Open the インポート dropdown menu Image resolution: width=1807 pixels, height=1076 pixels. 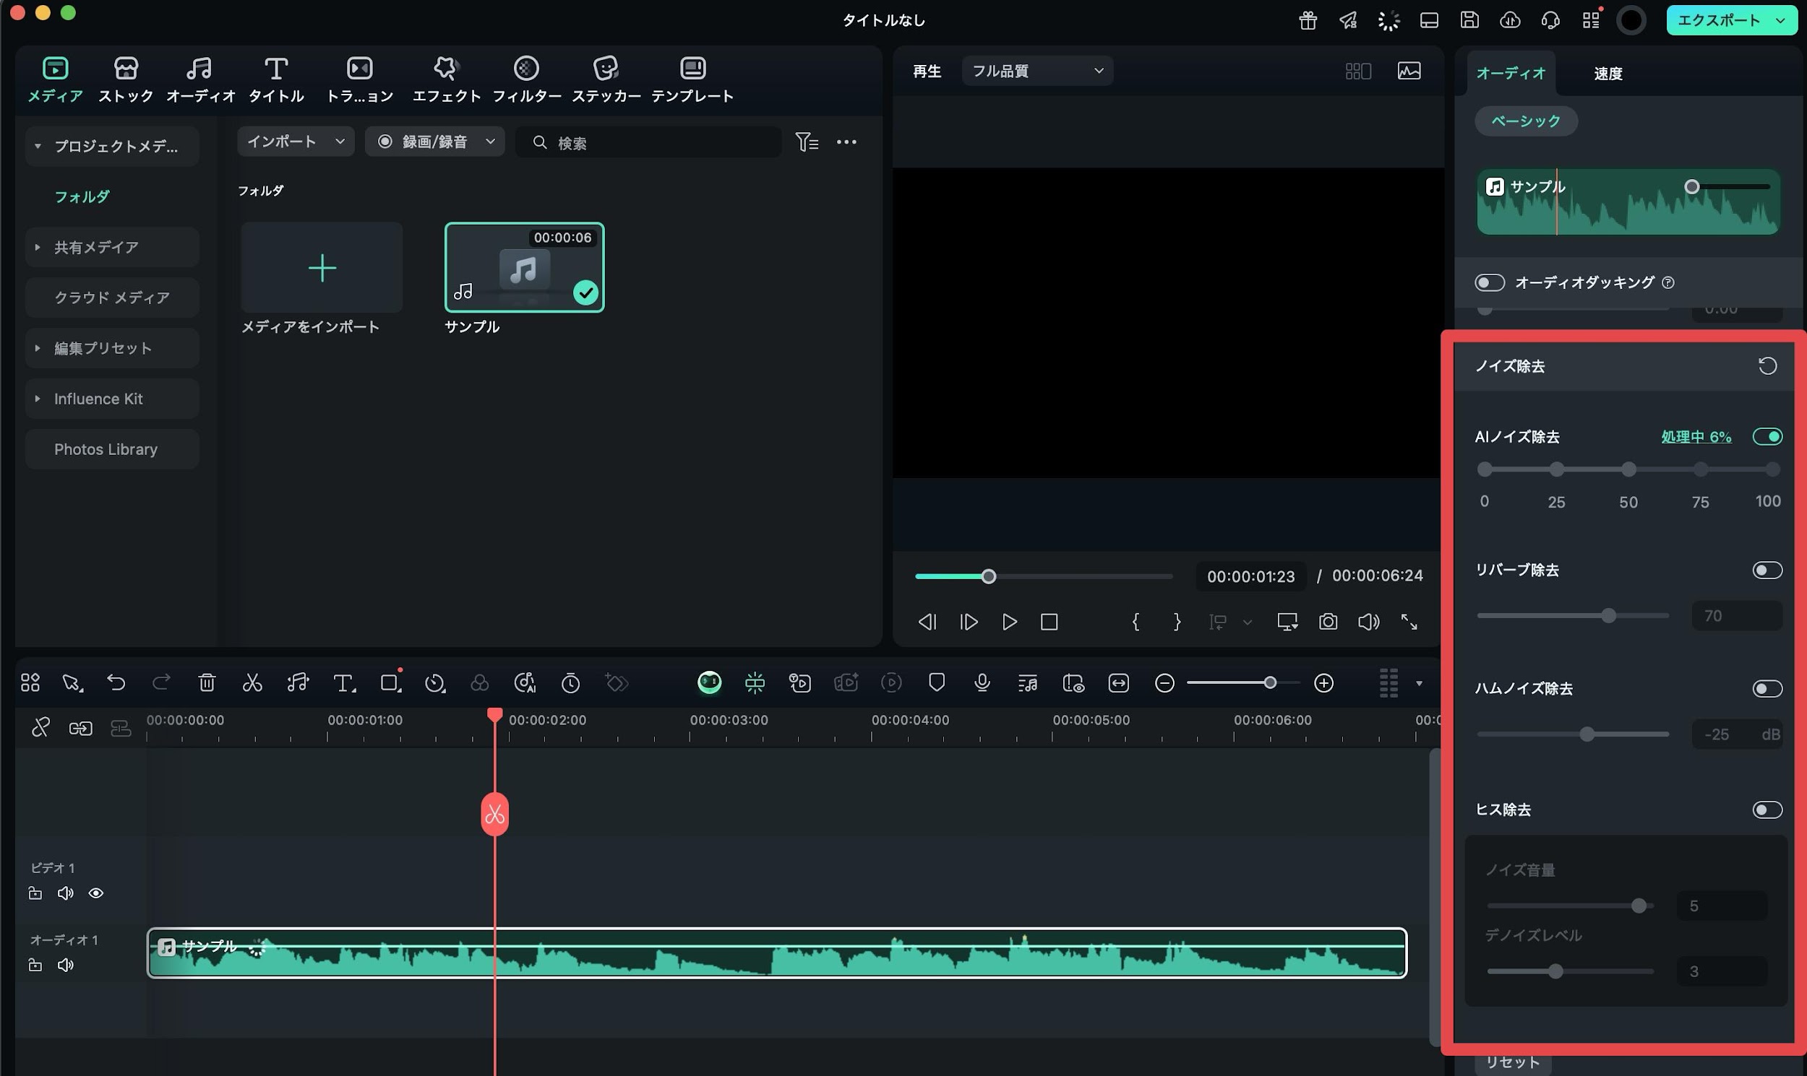[296, 142]
